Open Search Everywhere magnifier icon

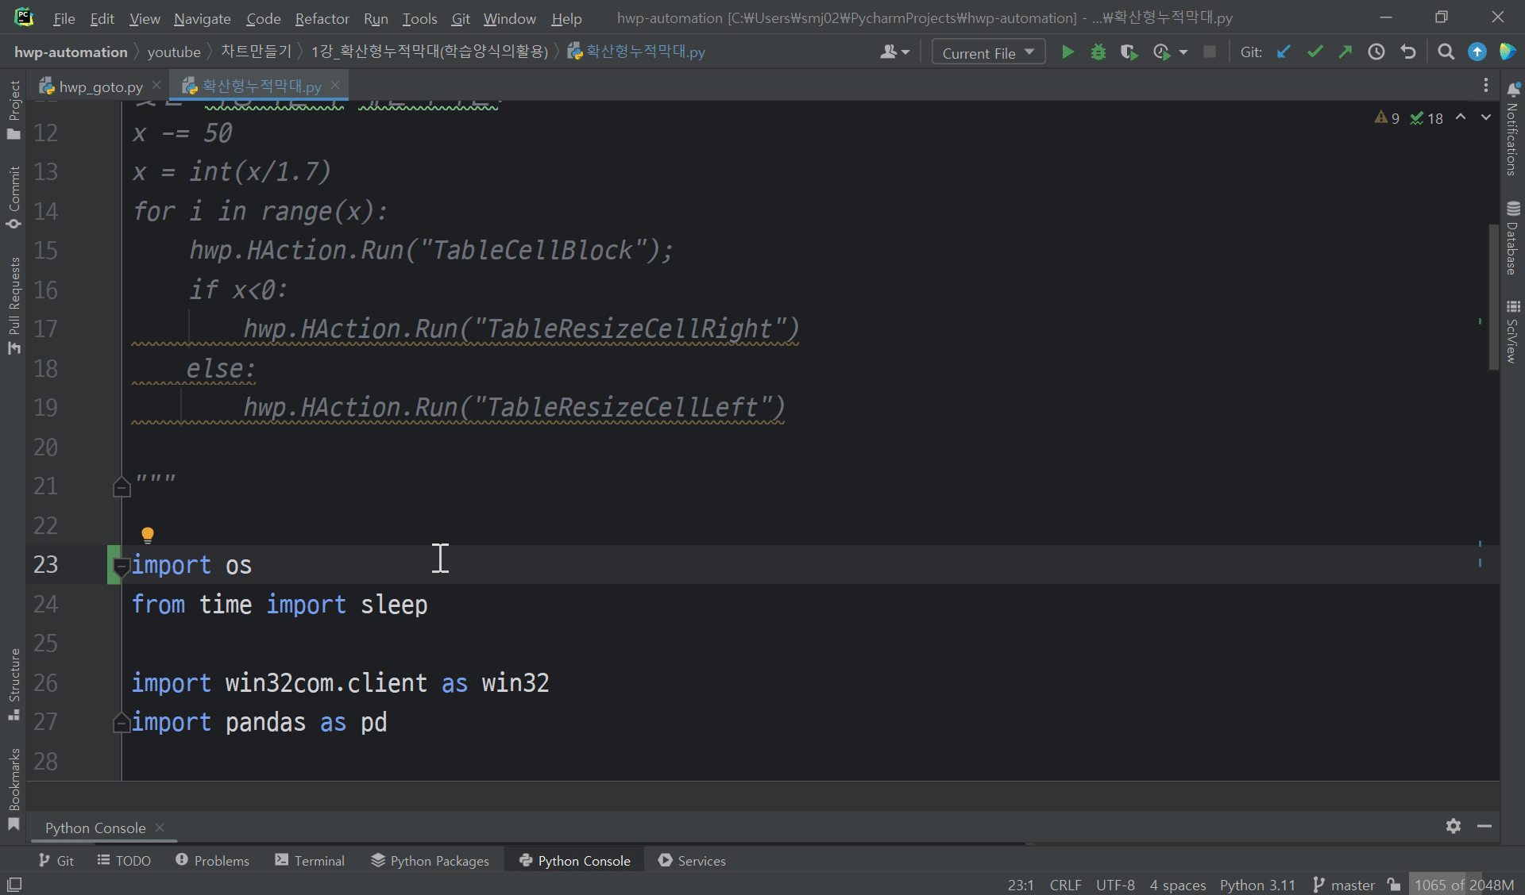1446,52
